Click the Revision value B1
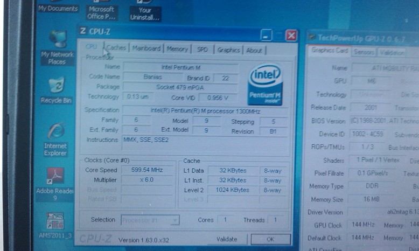Image resolution: width=419 pixels, height=251 pixels. pyautogui.click(x=274, y=131)
